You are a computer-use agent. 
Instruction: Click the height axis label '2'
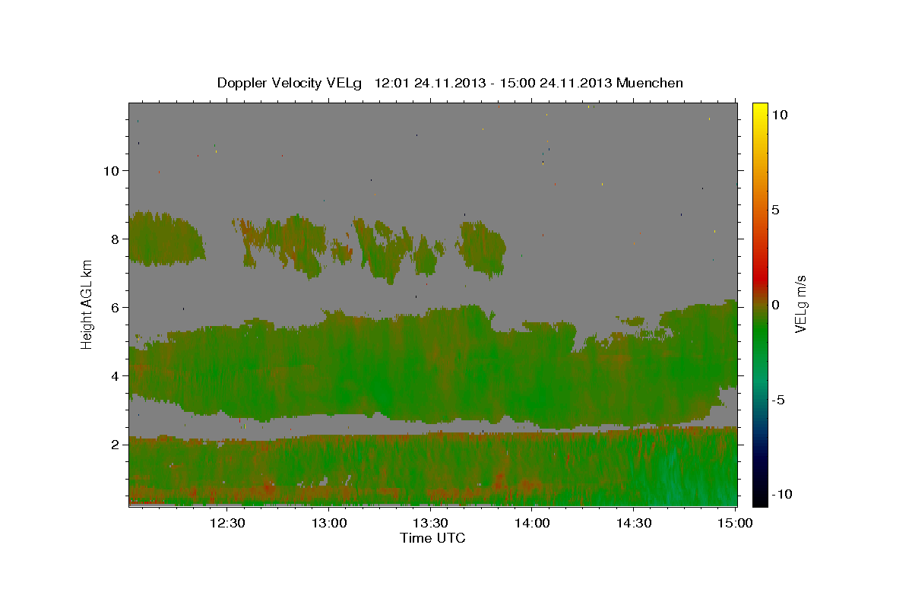pos(116,444)
